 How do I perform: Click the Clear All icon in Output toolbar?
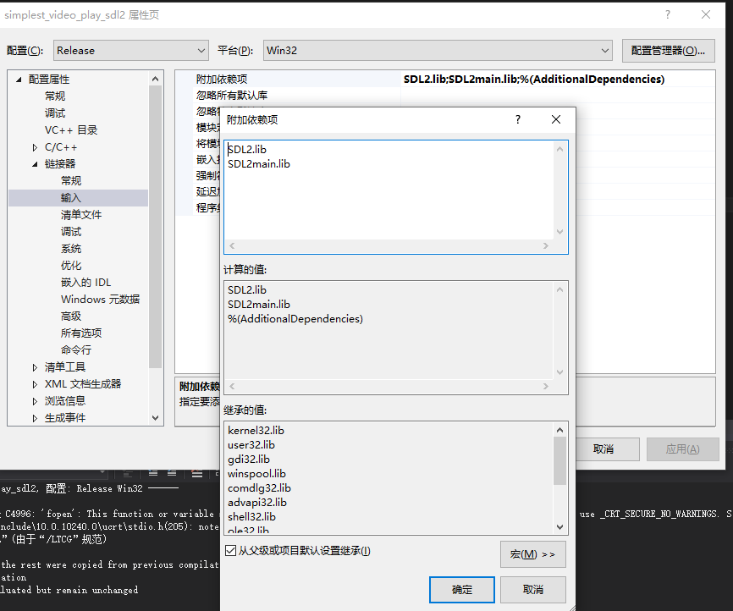(196, 474)
